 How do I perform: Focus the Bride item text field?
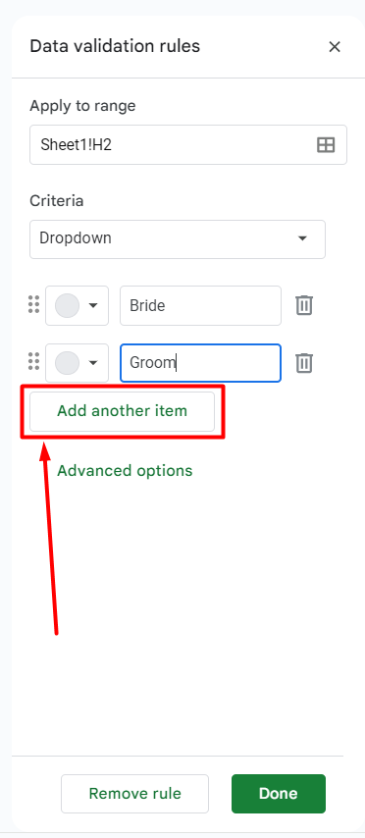pos(200,306)
